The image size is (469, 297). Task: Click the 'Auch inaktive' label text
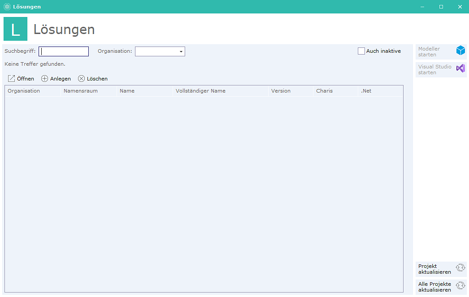[383, 51]
